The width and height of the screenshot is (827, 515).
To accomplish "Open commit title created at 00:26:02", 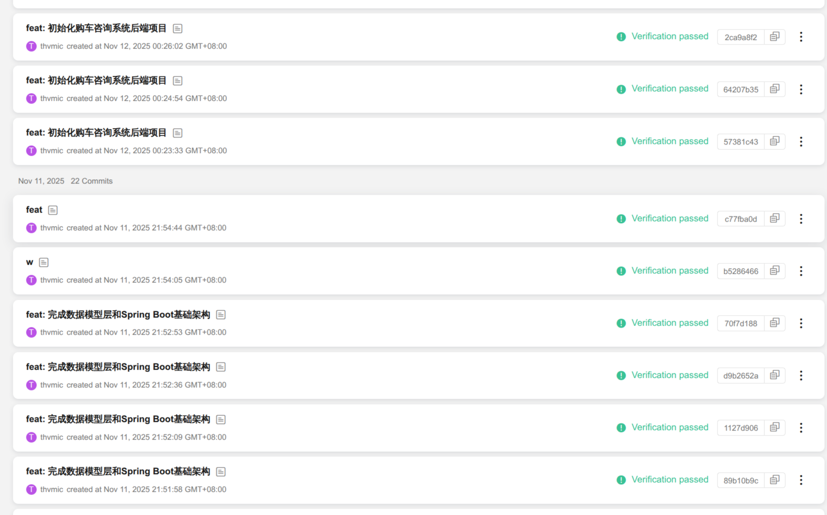I will [96, 28].
